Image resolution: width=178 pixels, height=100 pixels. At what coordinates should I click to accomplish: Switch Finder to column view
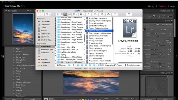coord(65,14)
